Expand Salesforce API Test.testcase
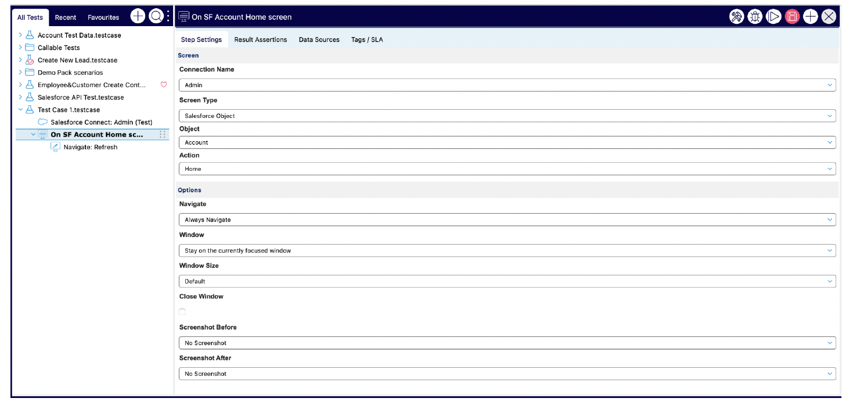The width and height of the screenshot is (849, 416). (x=21, y=97)
